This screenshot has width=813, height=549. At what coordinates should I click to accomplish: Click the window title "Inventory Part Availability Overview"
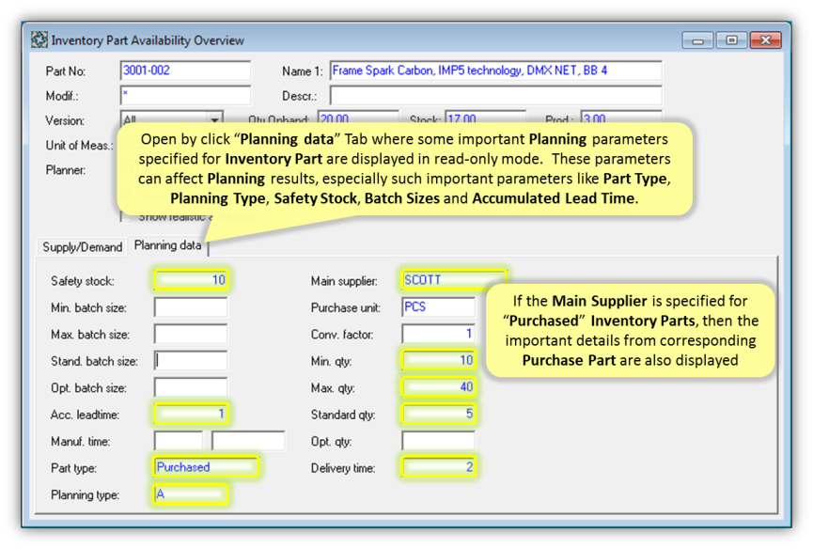[148, 40]
